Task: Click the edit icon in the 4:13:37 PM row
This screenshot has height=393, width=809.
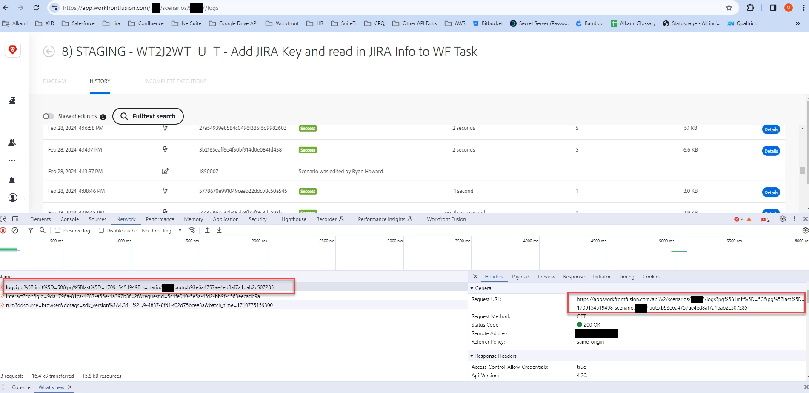Action: (x=165, y=171)
